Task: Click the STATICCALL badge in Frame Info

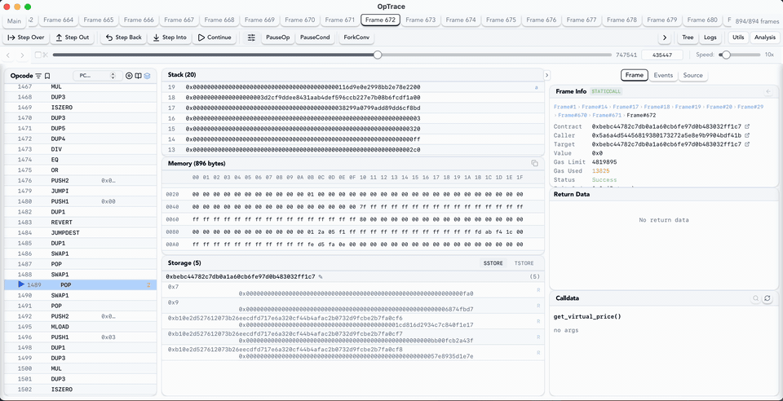Action: [606, 91]
